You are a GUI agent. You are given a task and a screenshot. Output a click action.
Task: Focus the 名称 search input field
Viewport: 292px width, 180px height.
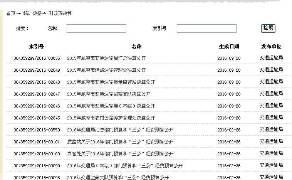[x=96, y=29]
